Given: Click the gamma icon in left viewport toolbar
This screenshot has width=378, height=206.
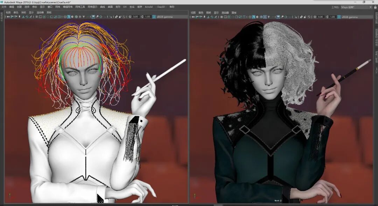Looking at the screenshot, I should coord(142,17).
